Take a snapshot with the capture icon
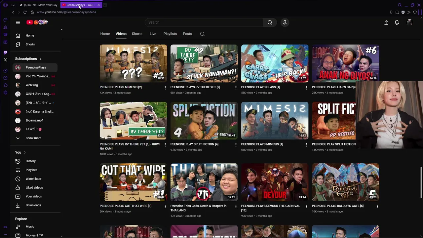The width and height of the screenshot is (423, 238). click(397, 12)
